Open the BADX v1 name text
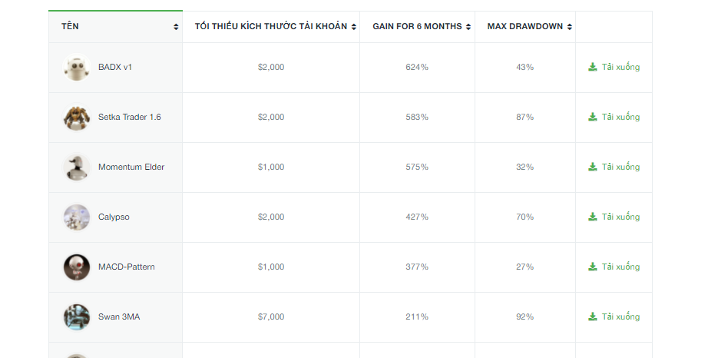The height and width of the screenshot is (358, 708). 115,68
